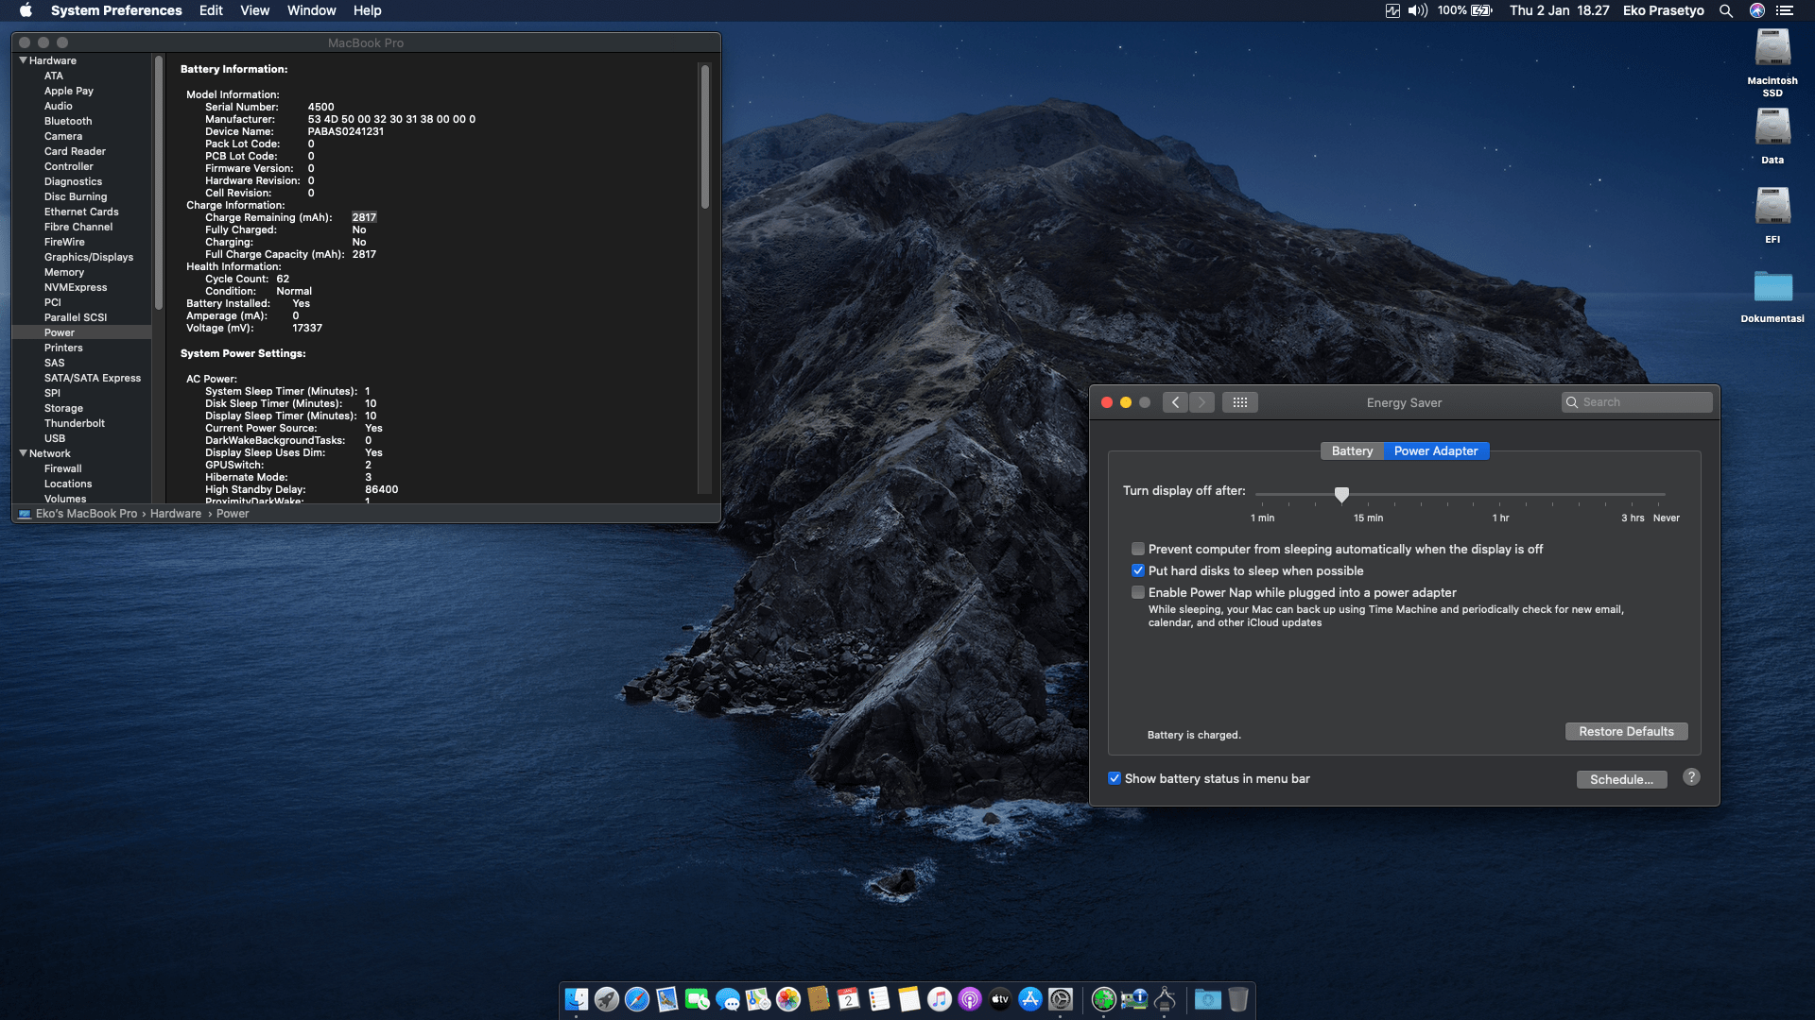Open Photos from the Dock

pos(788,999)
